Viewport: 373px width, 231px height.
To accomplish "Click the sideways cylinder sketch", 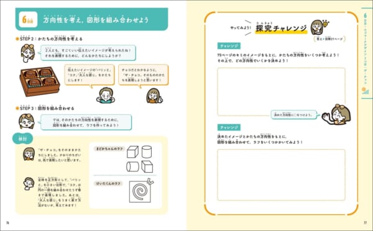I will [x=132, y=166].
